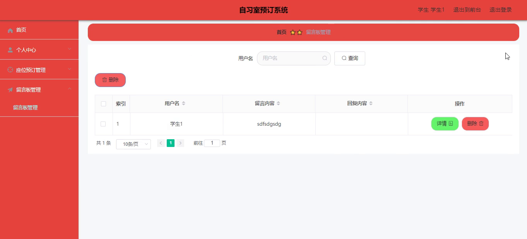Click the 学生 学生1 user label

tap(431, 10)
